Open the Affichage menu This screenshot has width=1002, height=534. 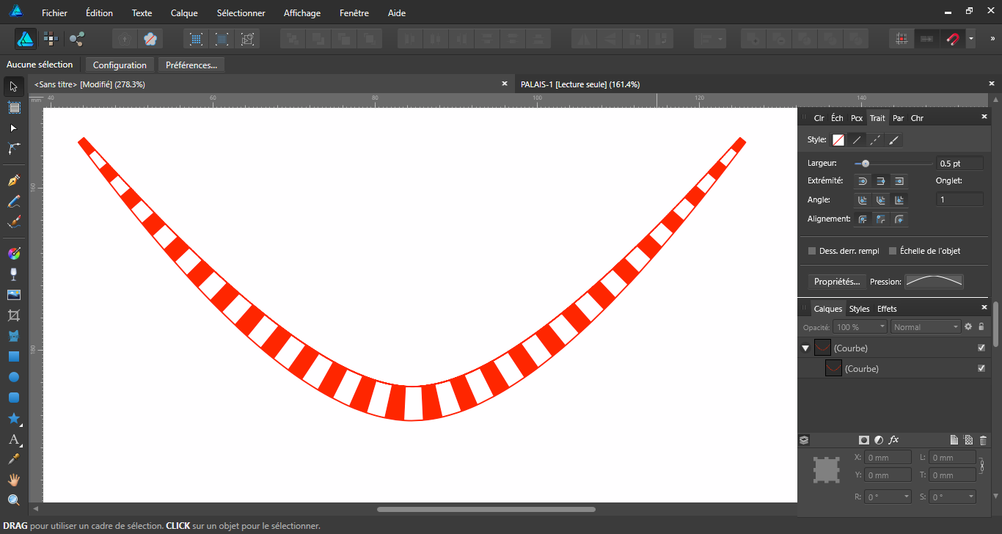tap(302, 13)
